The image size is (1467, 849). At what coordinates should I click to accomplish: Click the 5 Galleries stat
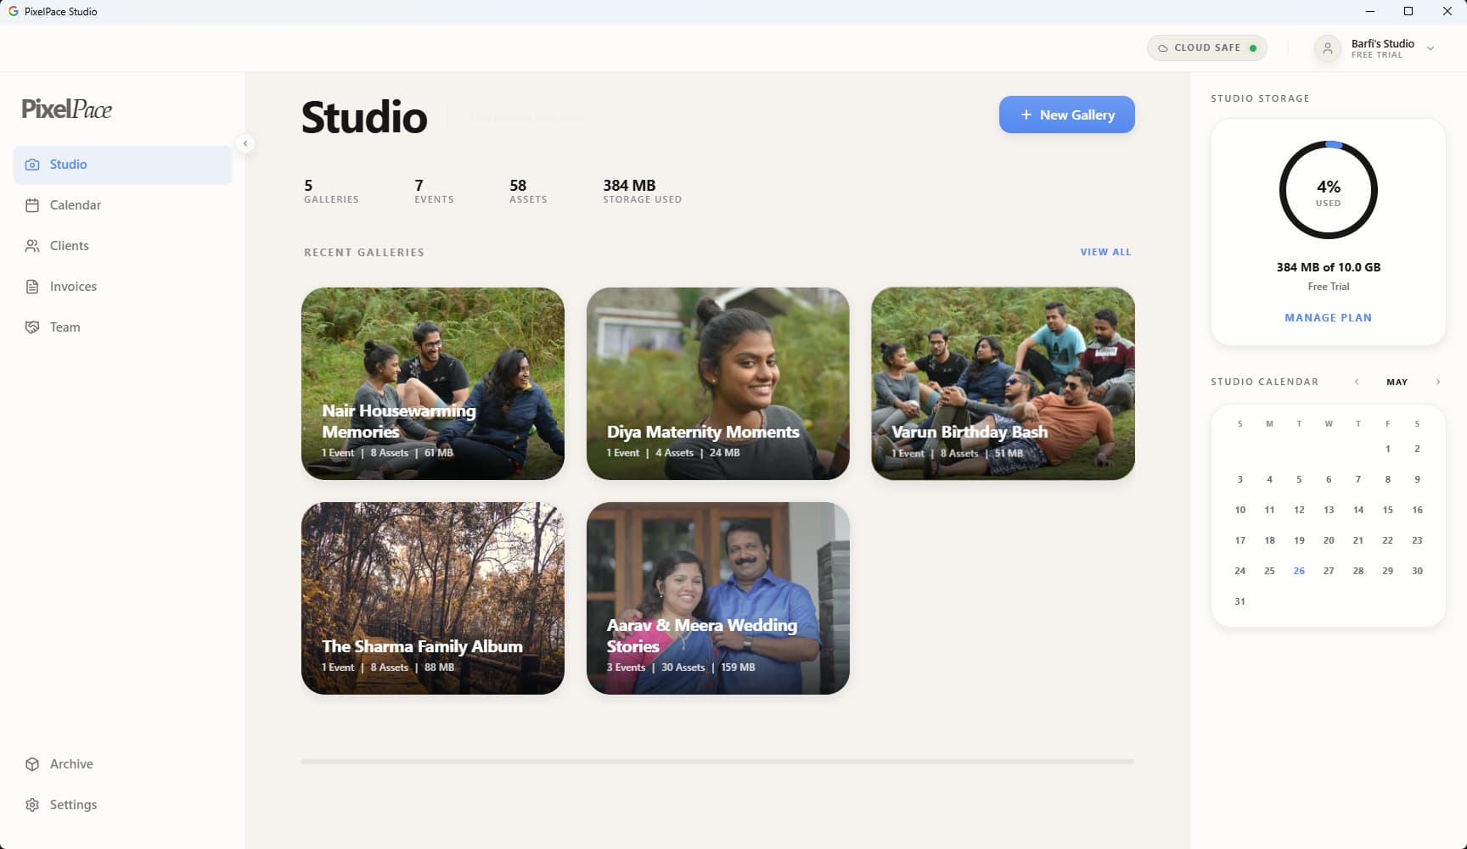pos(331,191)
